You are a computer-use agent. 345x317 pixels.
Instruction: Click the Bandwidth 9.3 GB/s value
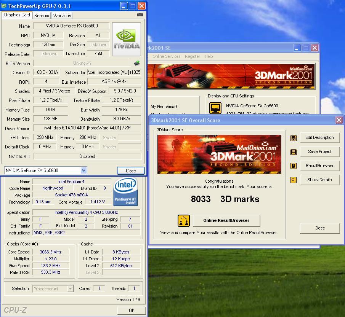(122, 119)
